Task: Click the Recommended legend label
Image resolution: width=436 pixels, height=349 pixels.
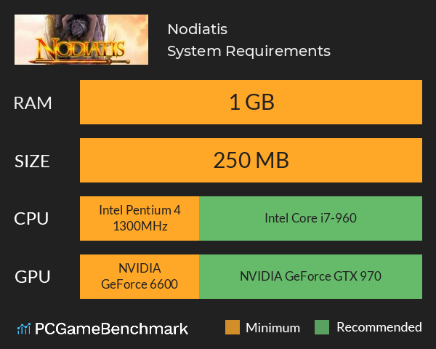Action: pyautogui.click(x=379, y=327)
